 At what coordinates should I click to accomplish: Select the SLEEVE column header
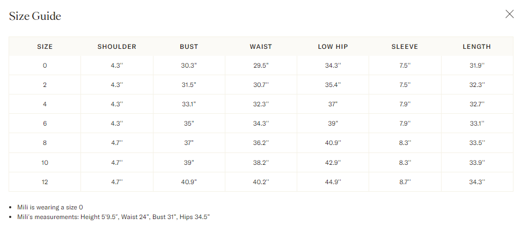[405, 47]
